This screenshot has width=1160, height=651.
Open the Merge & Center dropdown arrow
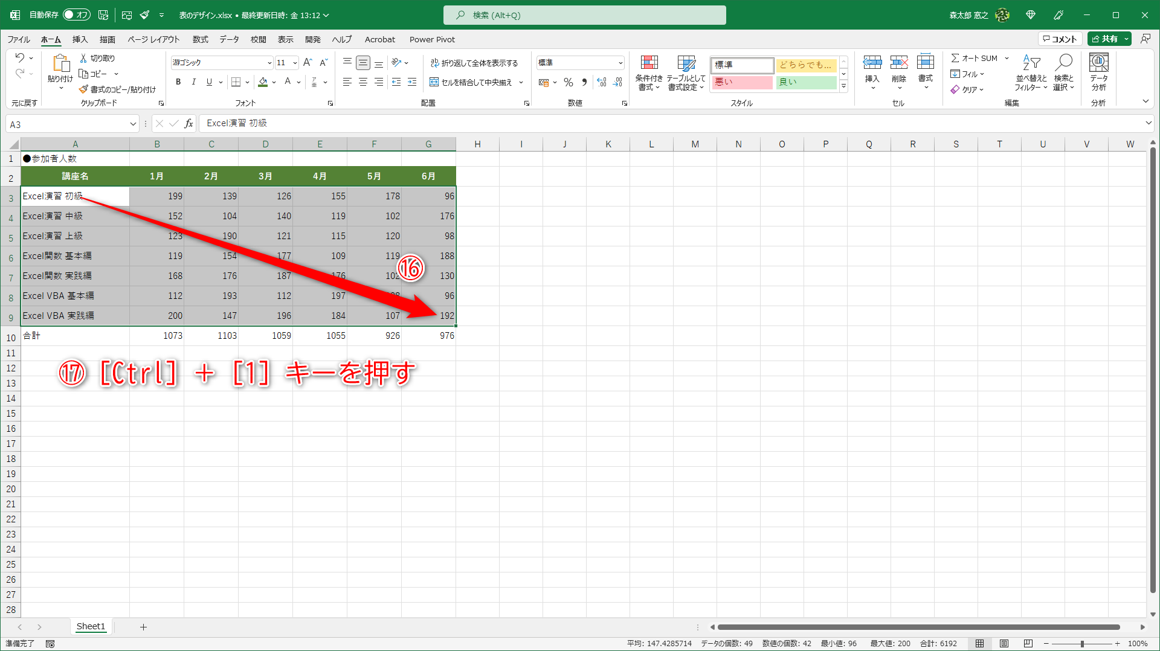point(521,82)
